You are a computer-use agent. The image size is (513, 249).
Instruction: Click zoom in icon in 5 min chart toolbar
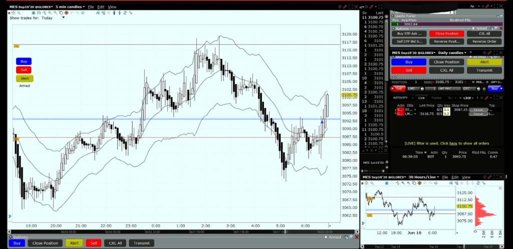50,12
